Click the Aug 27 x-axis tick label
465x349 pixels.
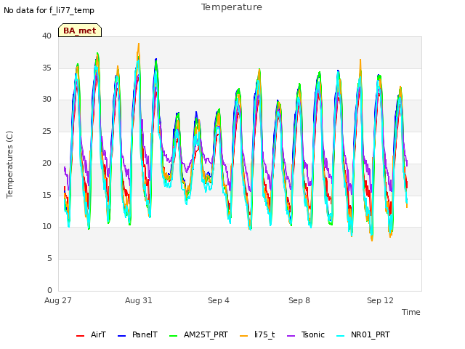(x=58, y=300)
